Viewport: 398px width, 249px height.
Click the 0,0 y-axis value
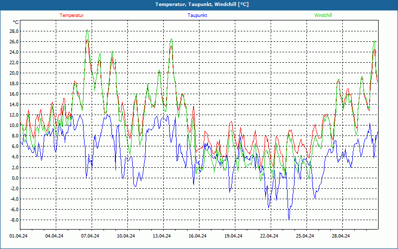pyautogui.click(x=15, y=178)
